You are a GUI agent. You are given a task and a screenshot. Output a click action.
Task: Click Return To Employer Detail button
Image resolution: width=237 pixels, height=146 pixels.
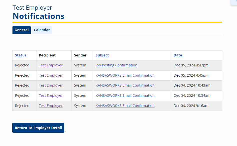pyautogui.click(x=38, y=128)
